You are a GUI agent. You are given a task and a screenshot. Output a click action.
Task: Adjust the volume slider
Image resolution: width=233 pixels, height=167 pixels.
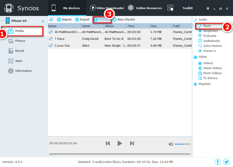[182, 144]
